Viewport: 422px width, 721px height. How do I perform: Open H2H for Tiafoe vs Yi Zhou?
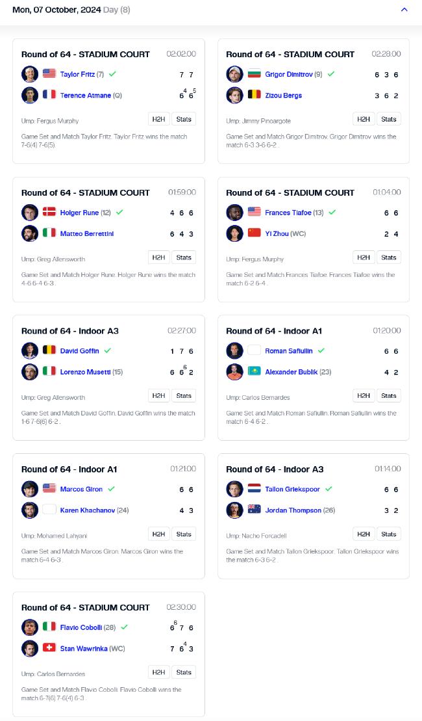364,257
